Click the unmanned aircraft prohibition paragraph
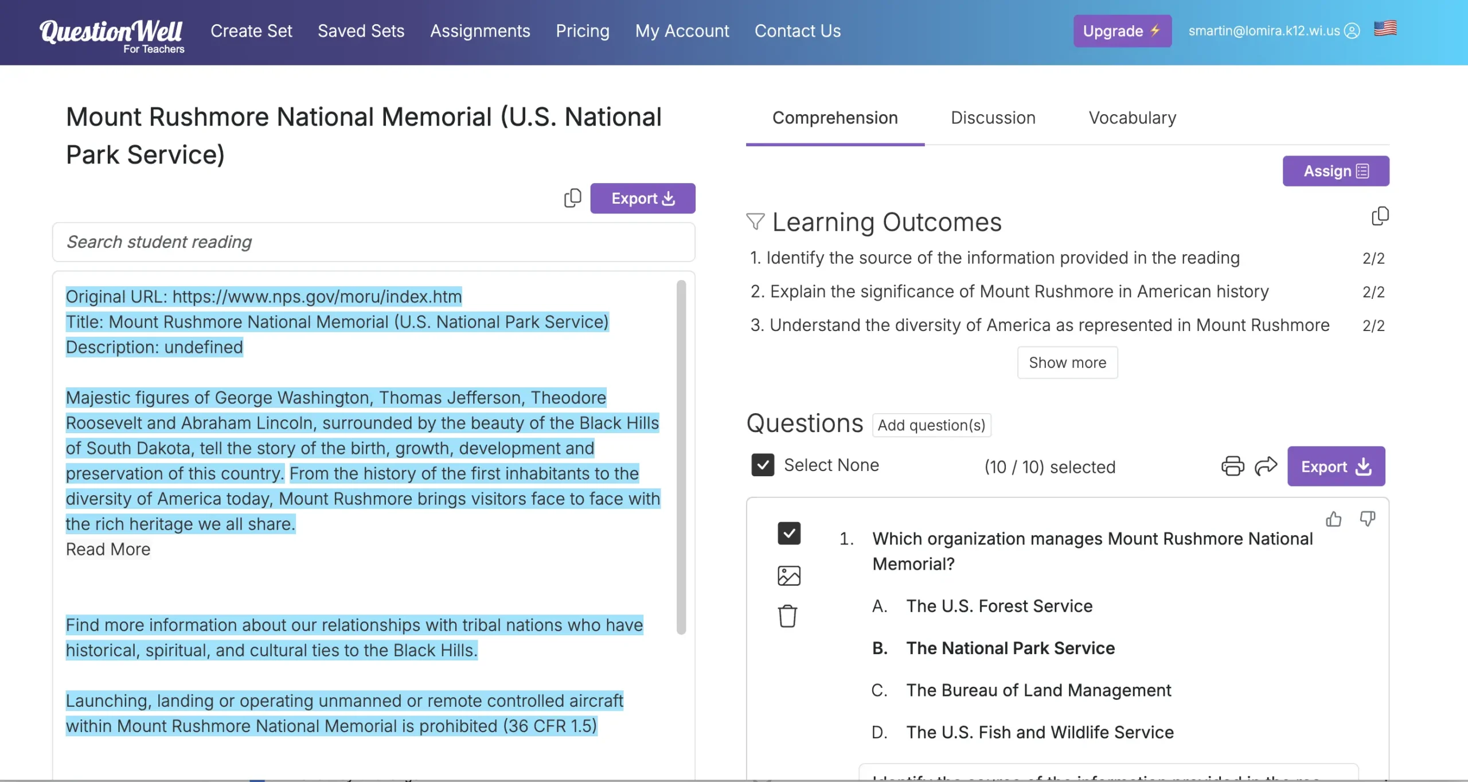1468x782 pixels. point(345,713)
